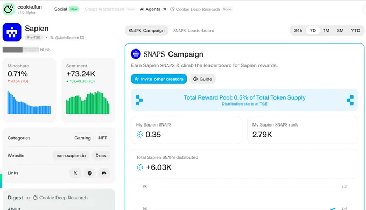Open the Snaps leaderboard nav item
The width and height of the screenshot is (366, 210).
104,9
